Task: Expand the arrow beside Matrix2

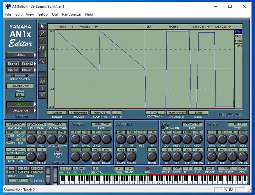Action: click(x=35, y=70)
